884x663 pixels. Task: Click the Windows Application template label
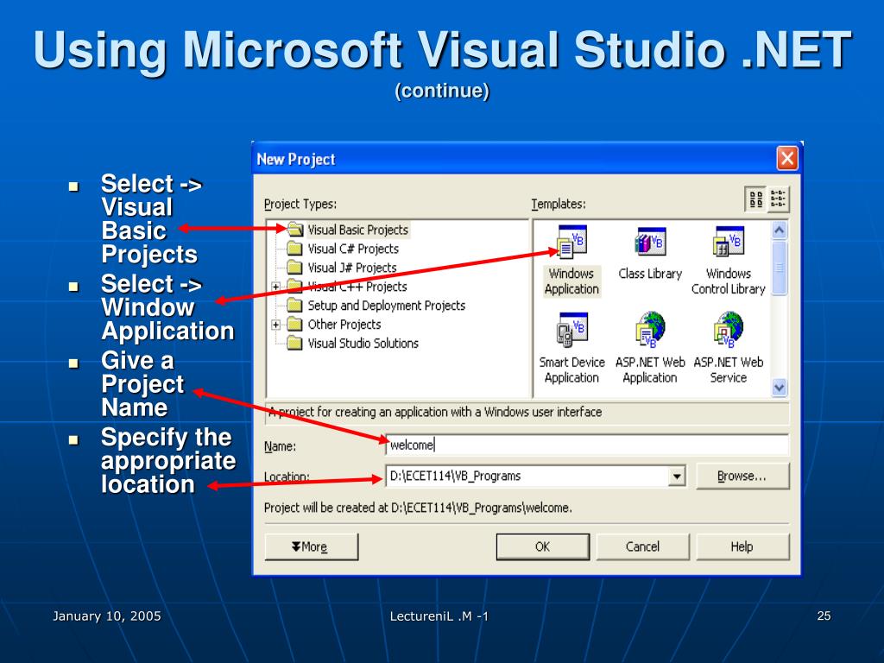pos(571,281)
